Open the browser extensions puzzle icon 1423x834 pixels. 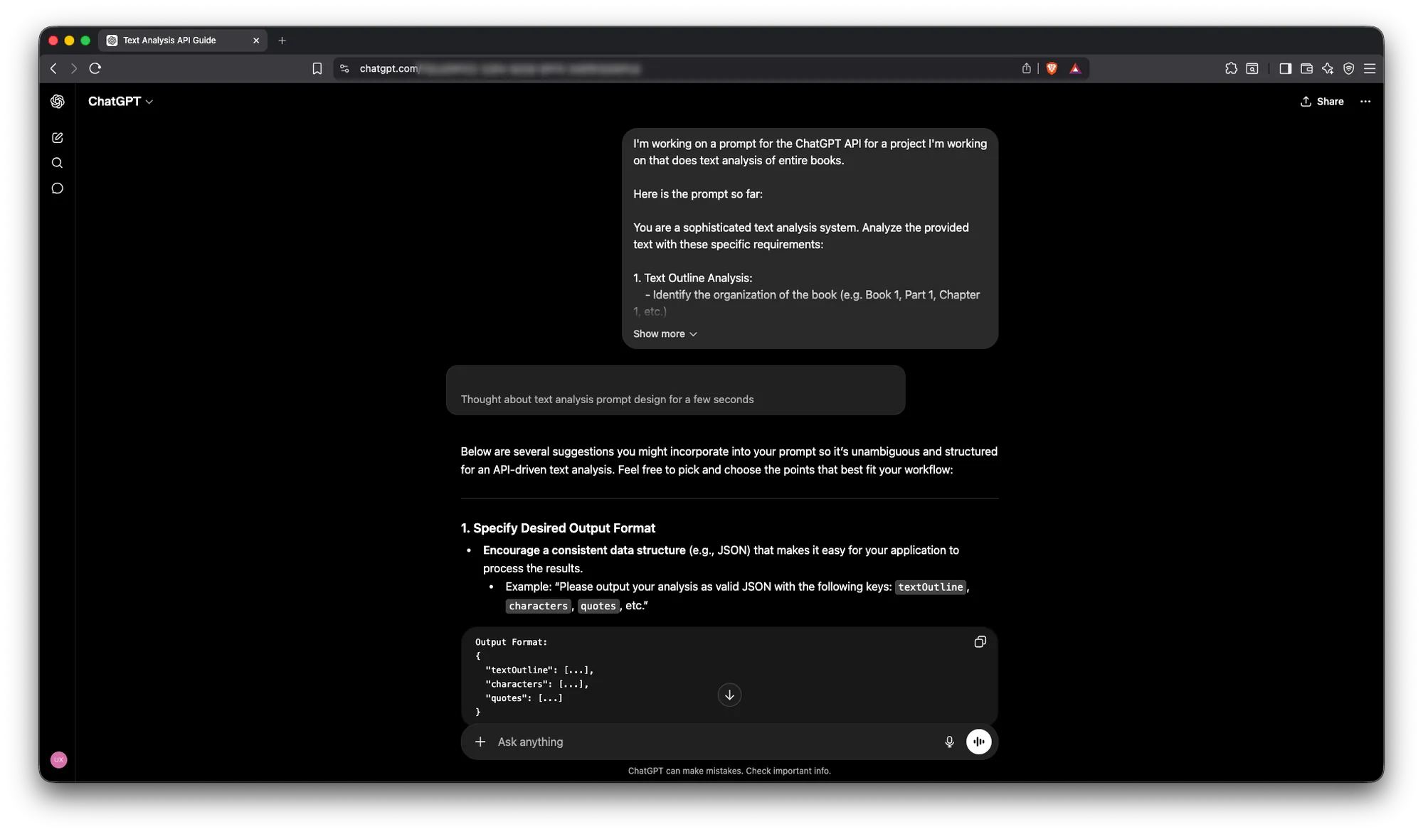pyautogui.click(x=1231, y=68)
